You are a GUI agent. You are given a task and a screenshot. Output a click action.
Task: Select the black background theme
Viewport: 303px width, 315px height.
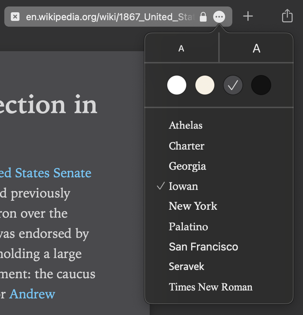coord(261,85)
